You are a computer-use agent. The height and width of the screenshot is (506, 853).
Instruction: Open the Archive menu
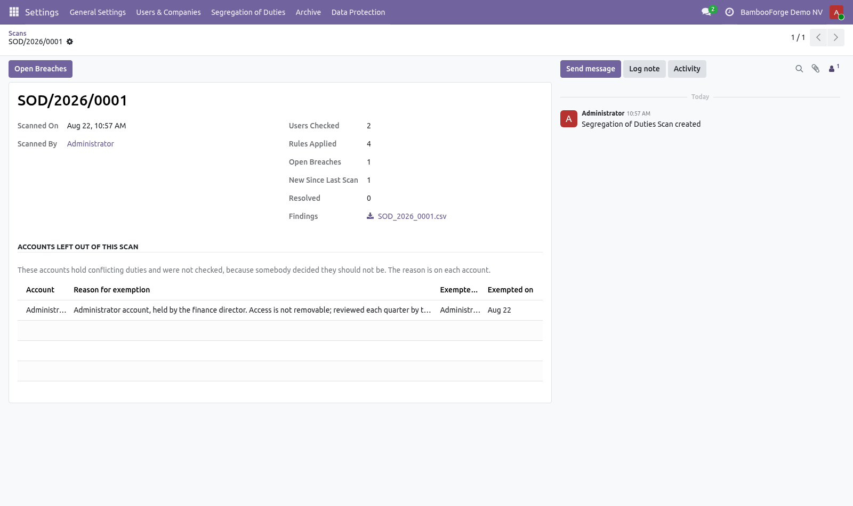point(308,12)
